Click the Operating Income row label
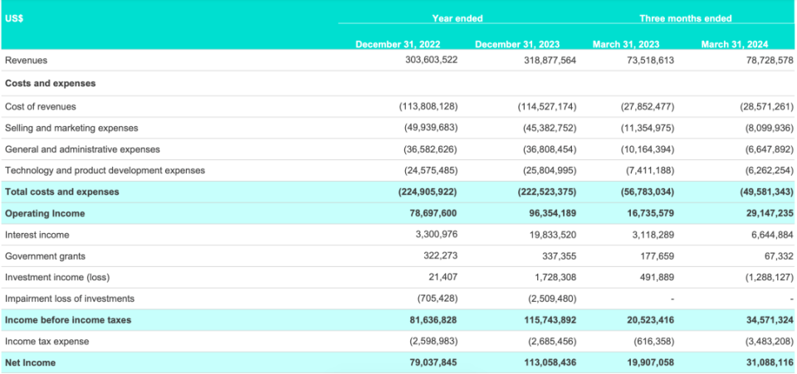 click(x=45, y=213)
